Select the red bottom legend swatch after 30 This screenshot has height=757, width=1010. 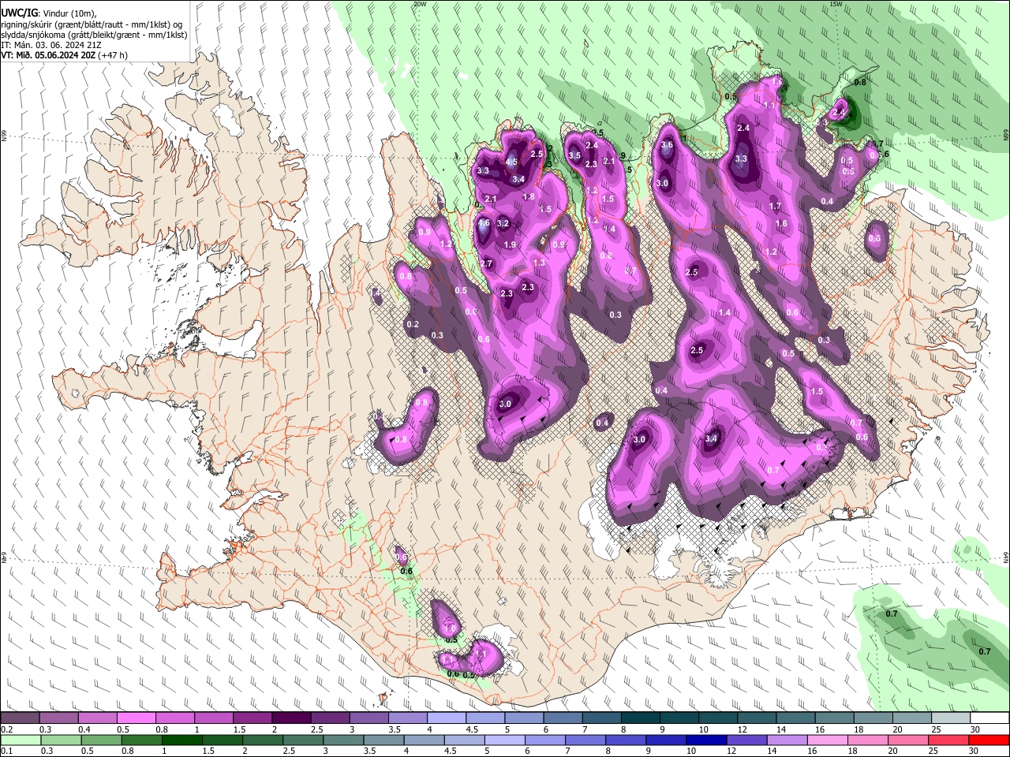989,740
